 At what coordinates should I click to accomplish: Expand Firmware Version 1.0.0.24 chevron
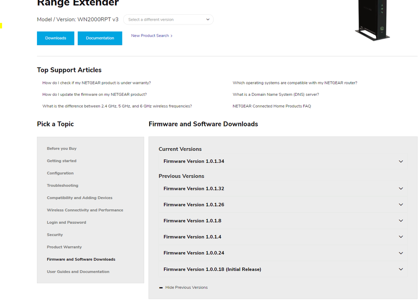tap(401, 253)
